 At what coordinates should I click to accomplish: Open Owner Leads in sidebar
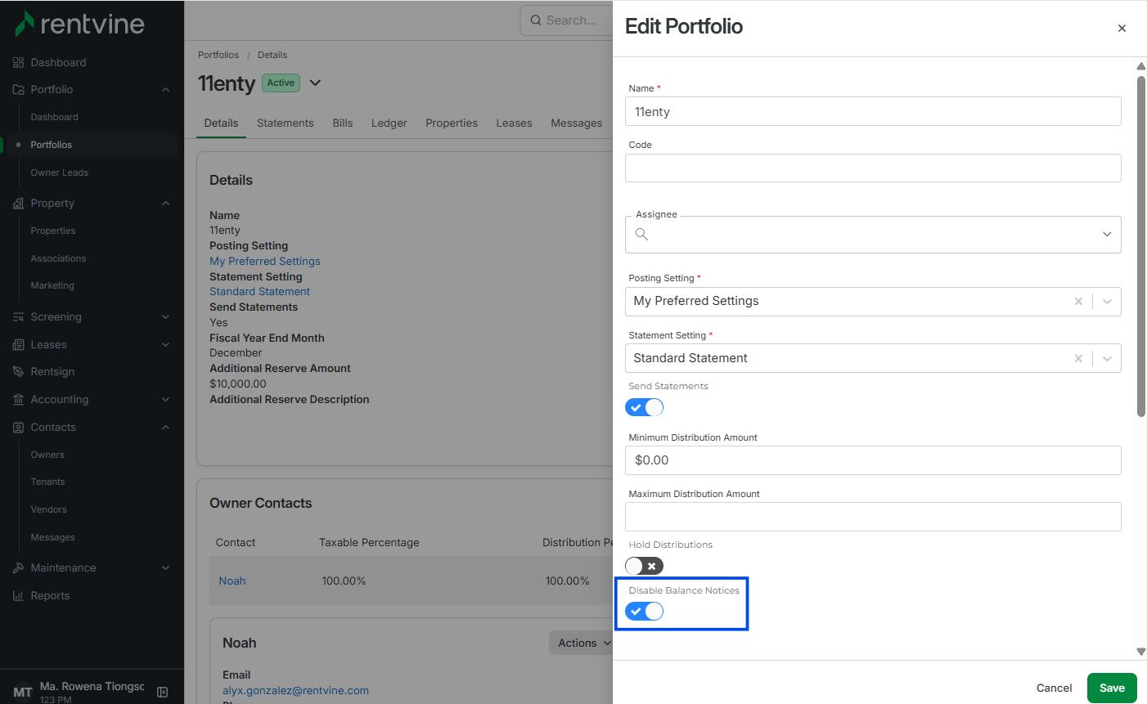(x=60, y=173)
